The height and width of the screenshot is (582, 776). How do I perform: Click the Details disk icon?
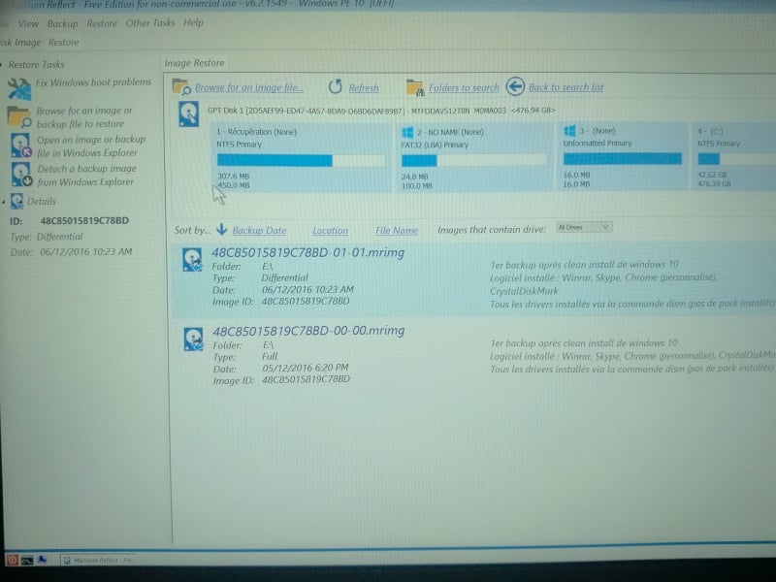click(x=16, y=201)
